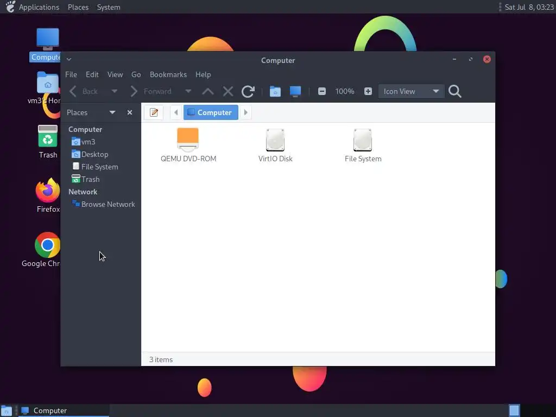Minimize the Computer window
This screenshot has width=556, height=417.
point(454,59)
